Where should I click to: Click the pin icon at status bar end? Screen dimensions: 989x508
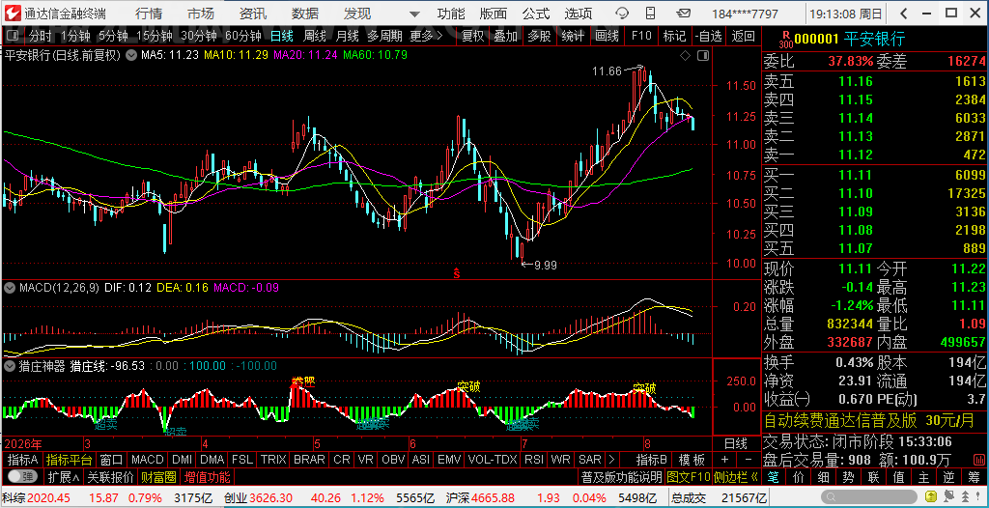point(977,497)
